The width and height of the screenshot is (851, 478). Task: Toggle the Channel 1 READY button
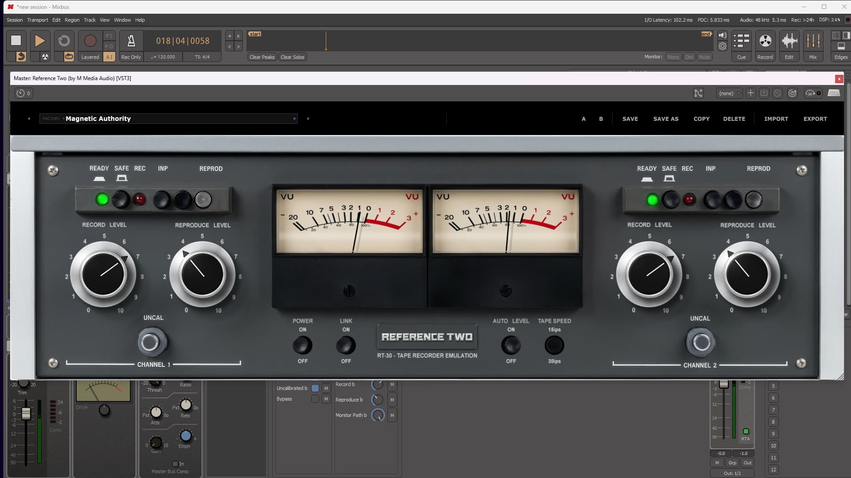point(102,199)
